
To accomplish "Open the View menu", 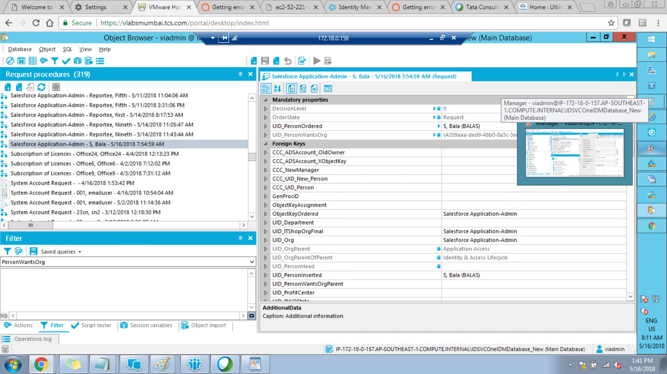I will click(x=85, y=49).
